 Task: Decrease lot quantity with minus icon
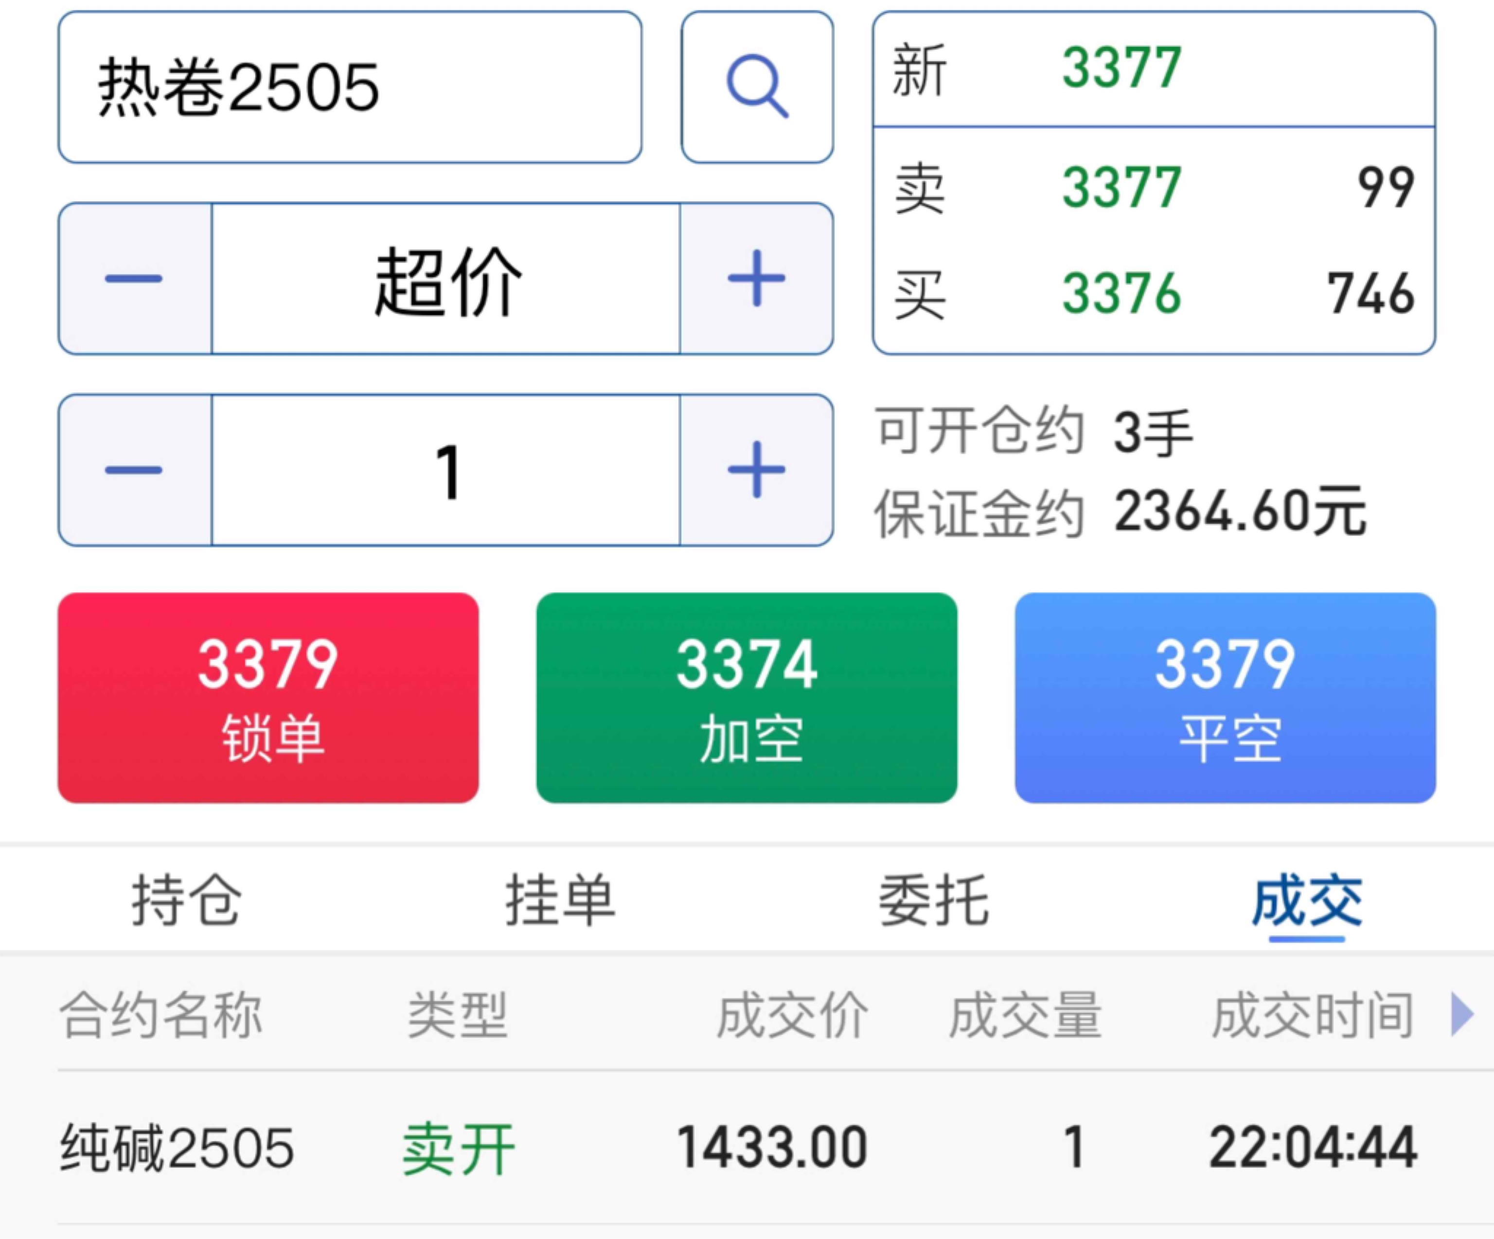coord(134,470)
